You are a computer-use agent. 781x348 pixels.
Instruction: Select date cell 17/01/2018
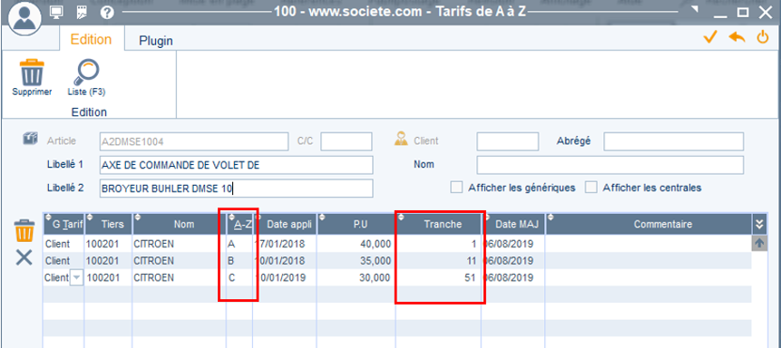click(285, 244)
